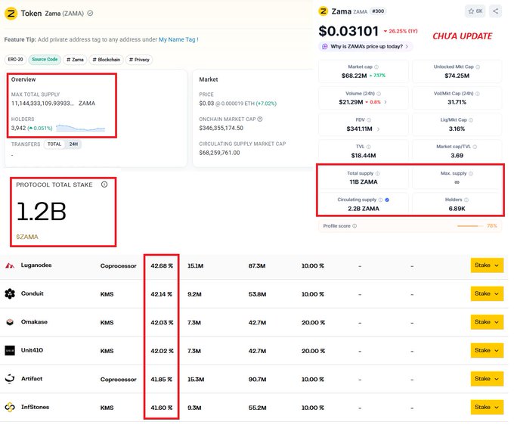Open the Source Code tag
514x425 pixels.
point(45,60)
